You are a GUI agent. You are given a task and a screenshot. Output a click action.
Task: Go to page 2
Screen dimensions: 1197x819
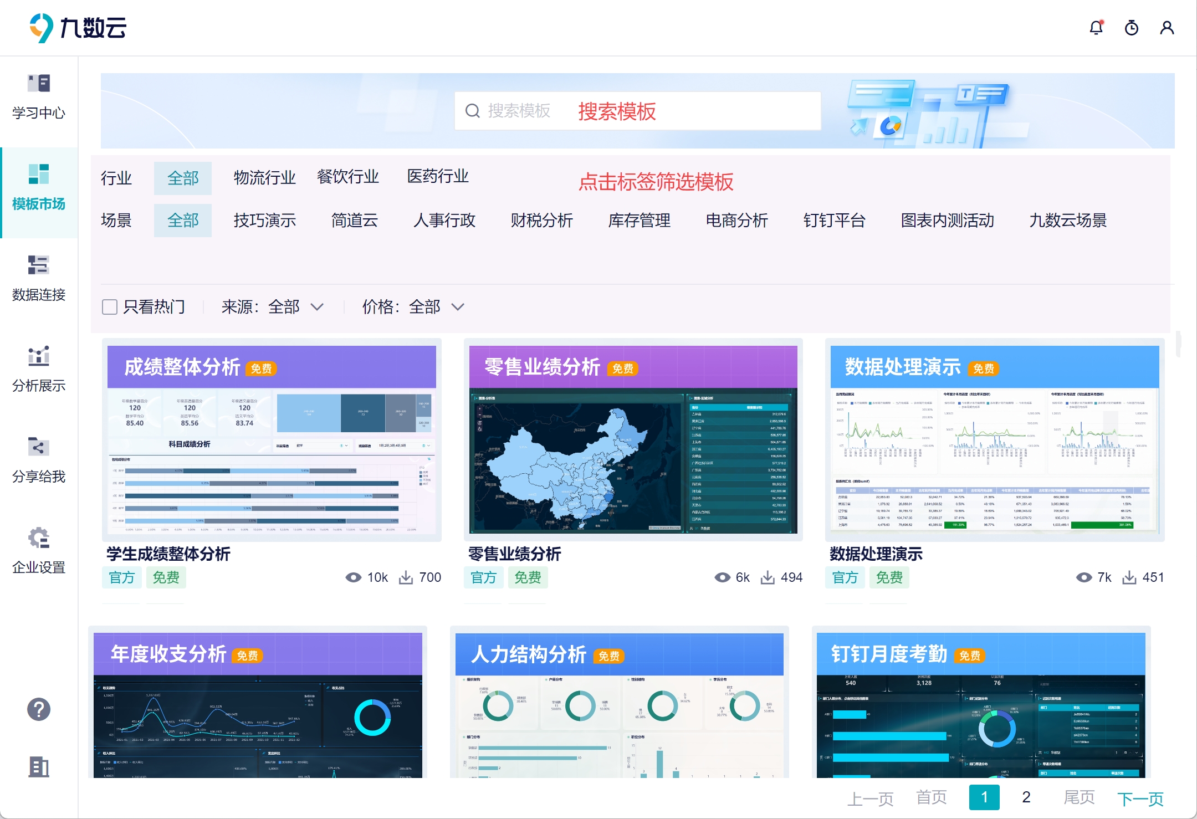pos(1026,797)
